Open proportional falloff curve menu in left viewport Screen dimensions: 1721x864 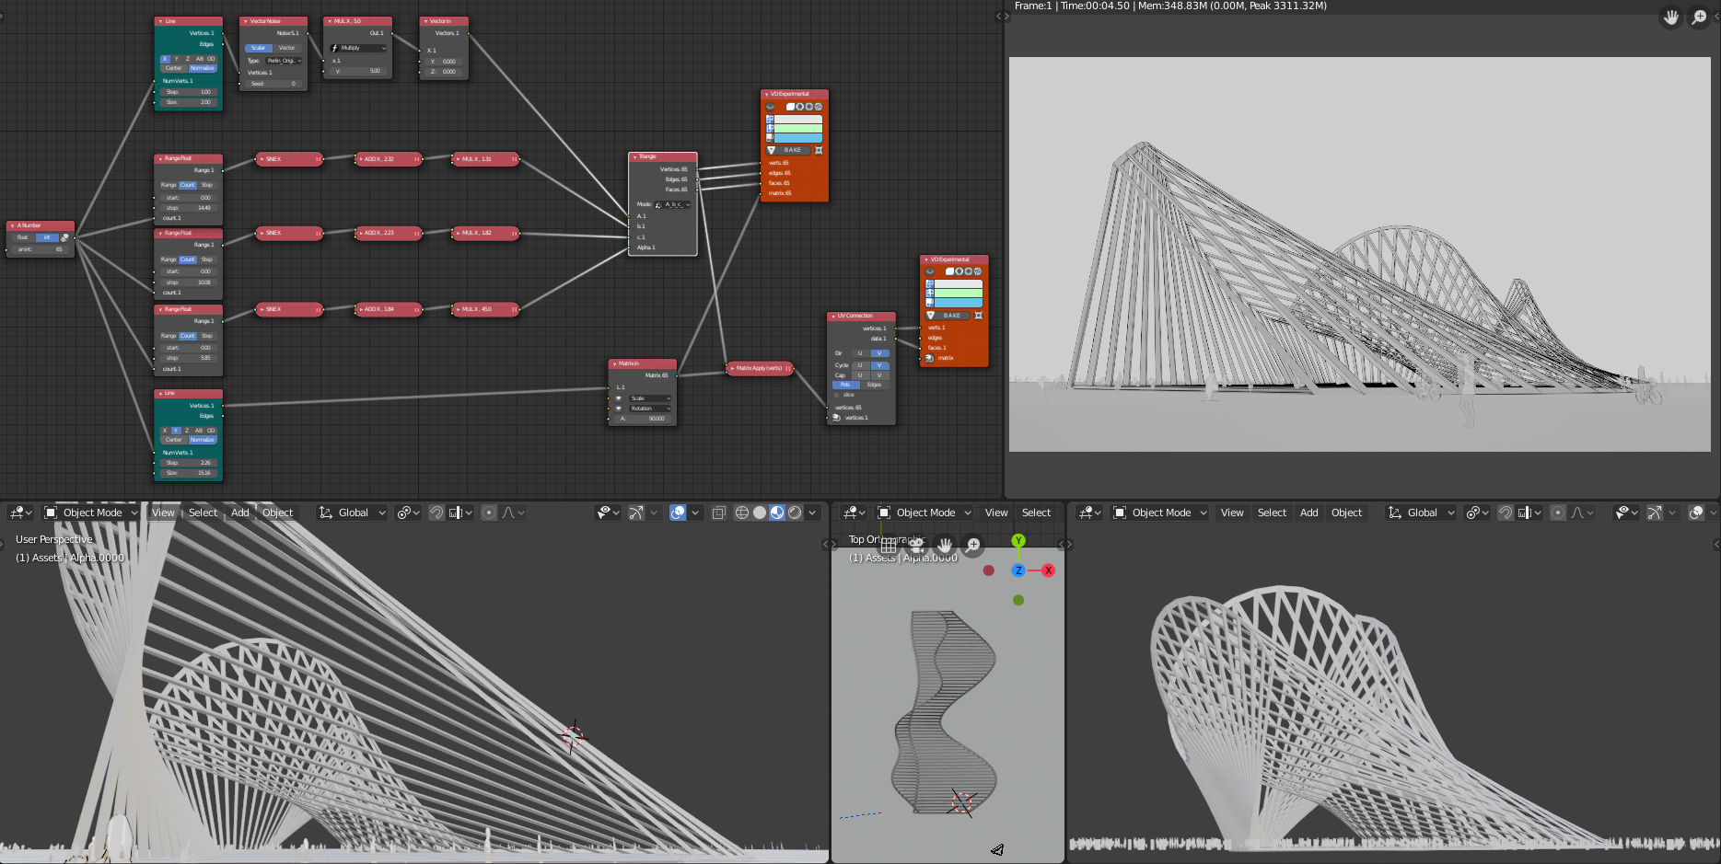click(x=513, y=513)
